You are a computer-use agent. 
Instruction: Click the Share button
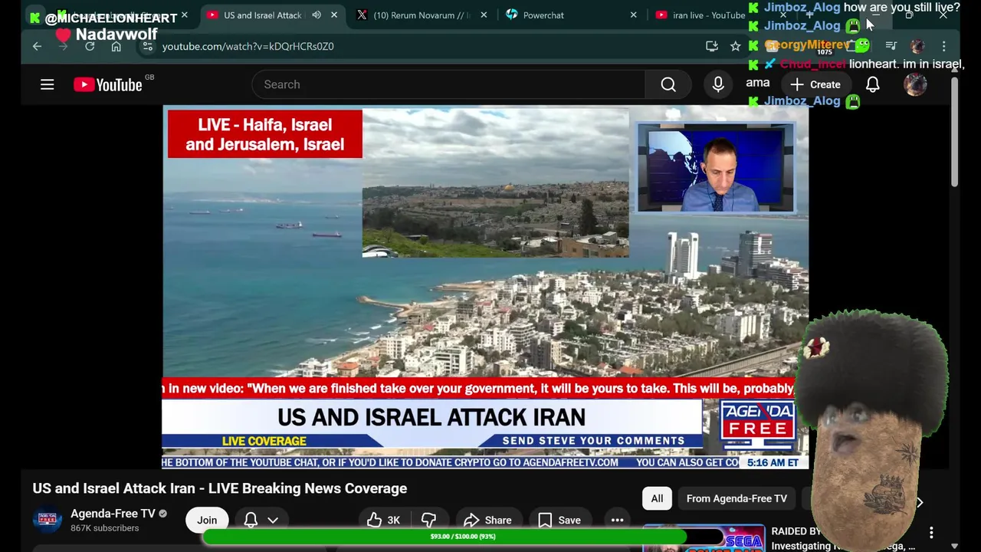pos(487,520)
